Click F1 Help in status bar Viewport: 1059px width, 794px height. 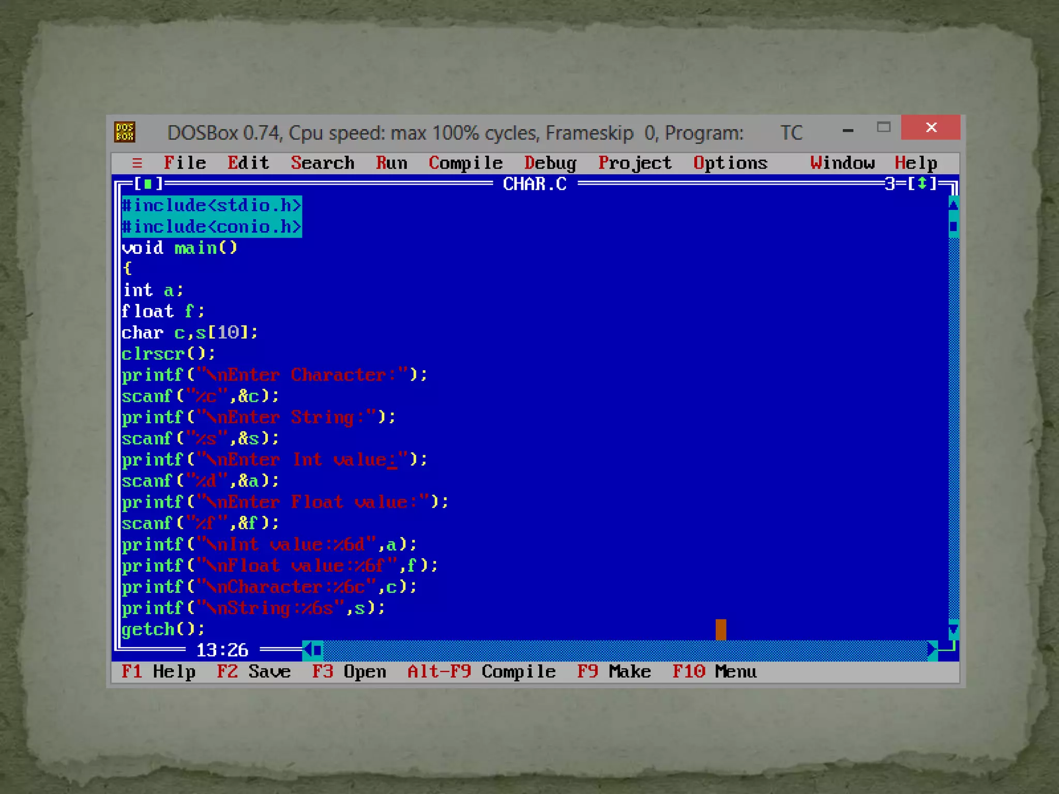tap(158, 671)
